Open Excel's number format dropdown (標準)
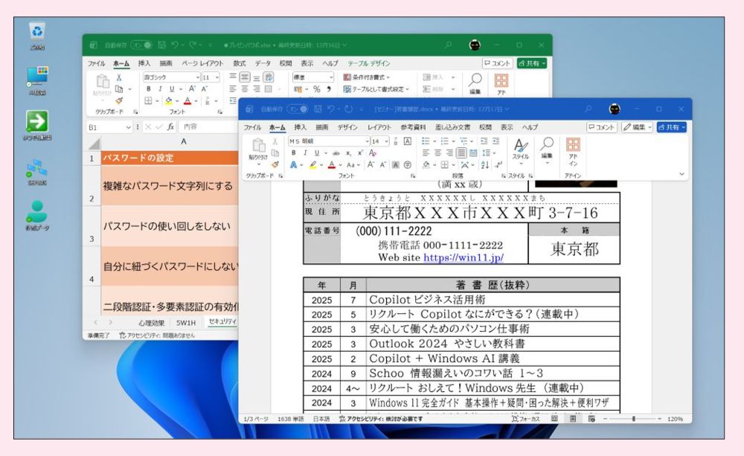744x456 pixels. click(332, 77)
